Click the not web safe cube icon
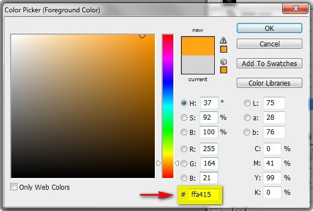This screenshot has height=211, width=313. [224, 62]
